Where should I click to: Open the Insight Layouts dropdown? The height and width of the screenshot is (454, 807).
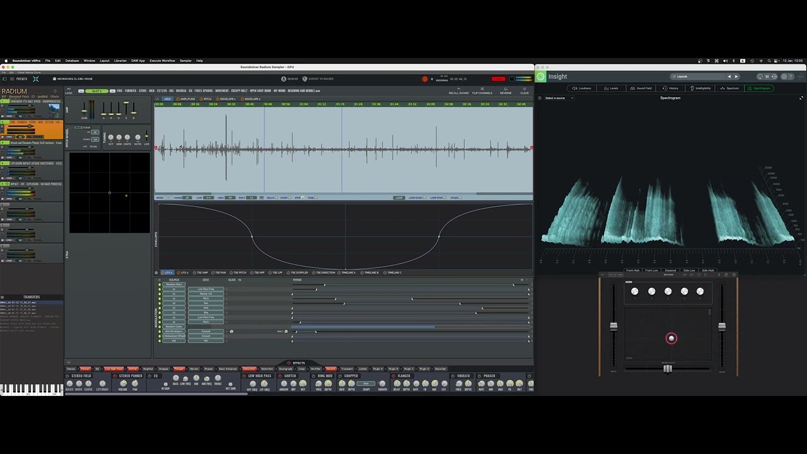699,76
